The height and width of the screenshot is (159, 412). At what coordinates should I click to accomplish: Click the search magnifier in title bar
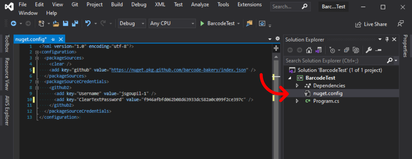[305, 6]
